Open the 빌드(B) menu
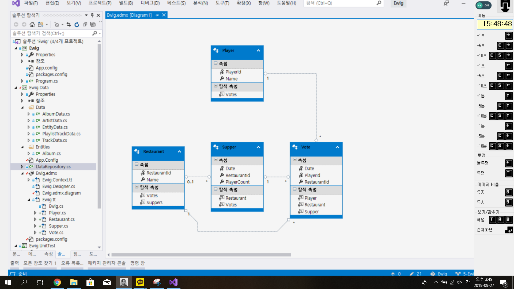 click(126, 3)
